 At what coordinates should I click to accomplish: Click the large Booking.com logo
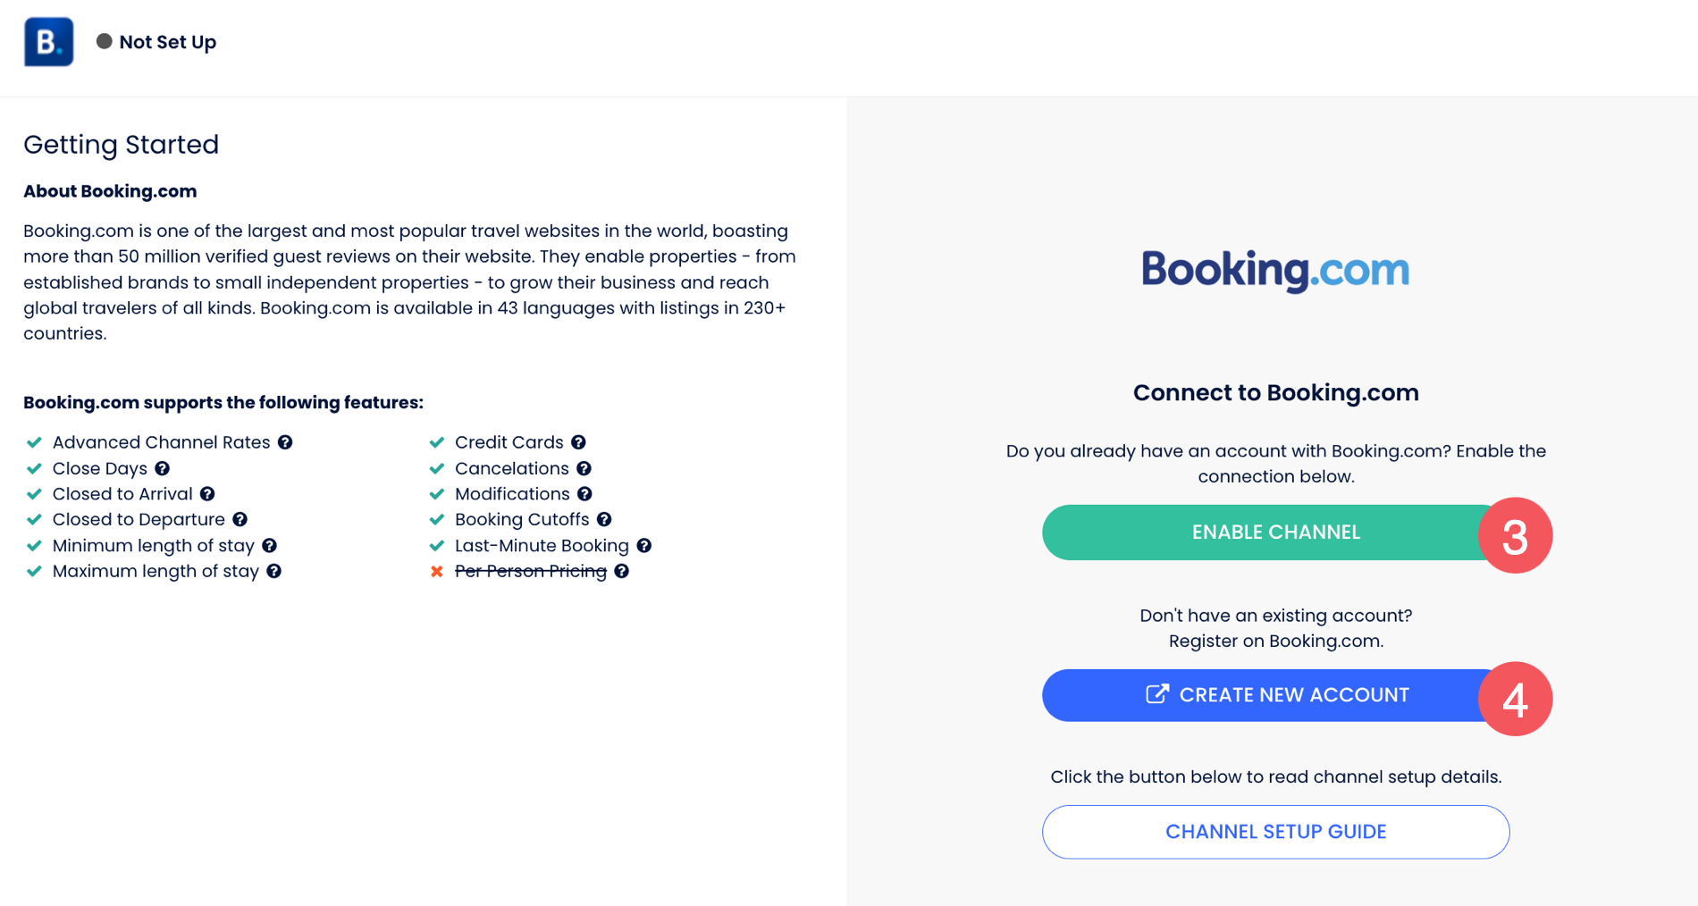[1275, 270]
